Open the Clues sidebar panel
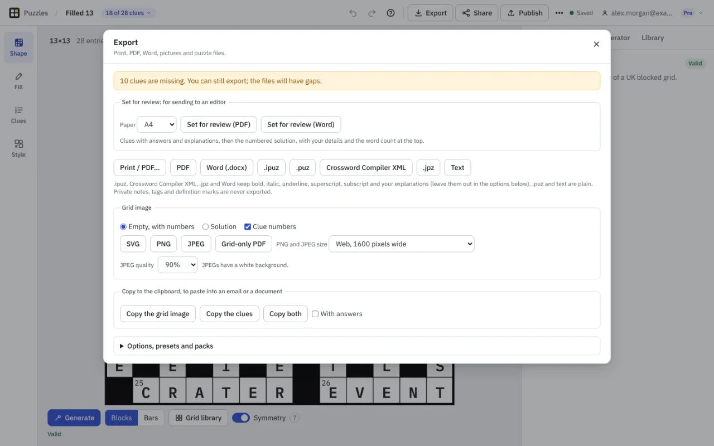714x446 pixels. (x=18, y=115)
